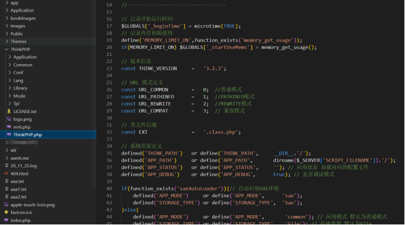Click the PHP icon of ThinkPHP.php
The width and height of the screenshot is (405, 225).
tap(9, 135)
